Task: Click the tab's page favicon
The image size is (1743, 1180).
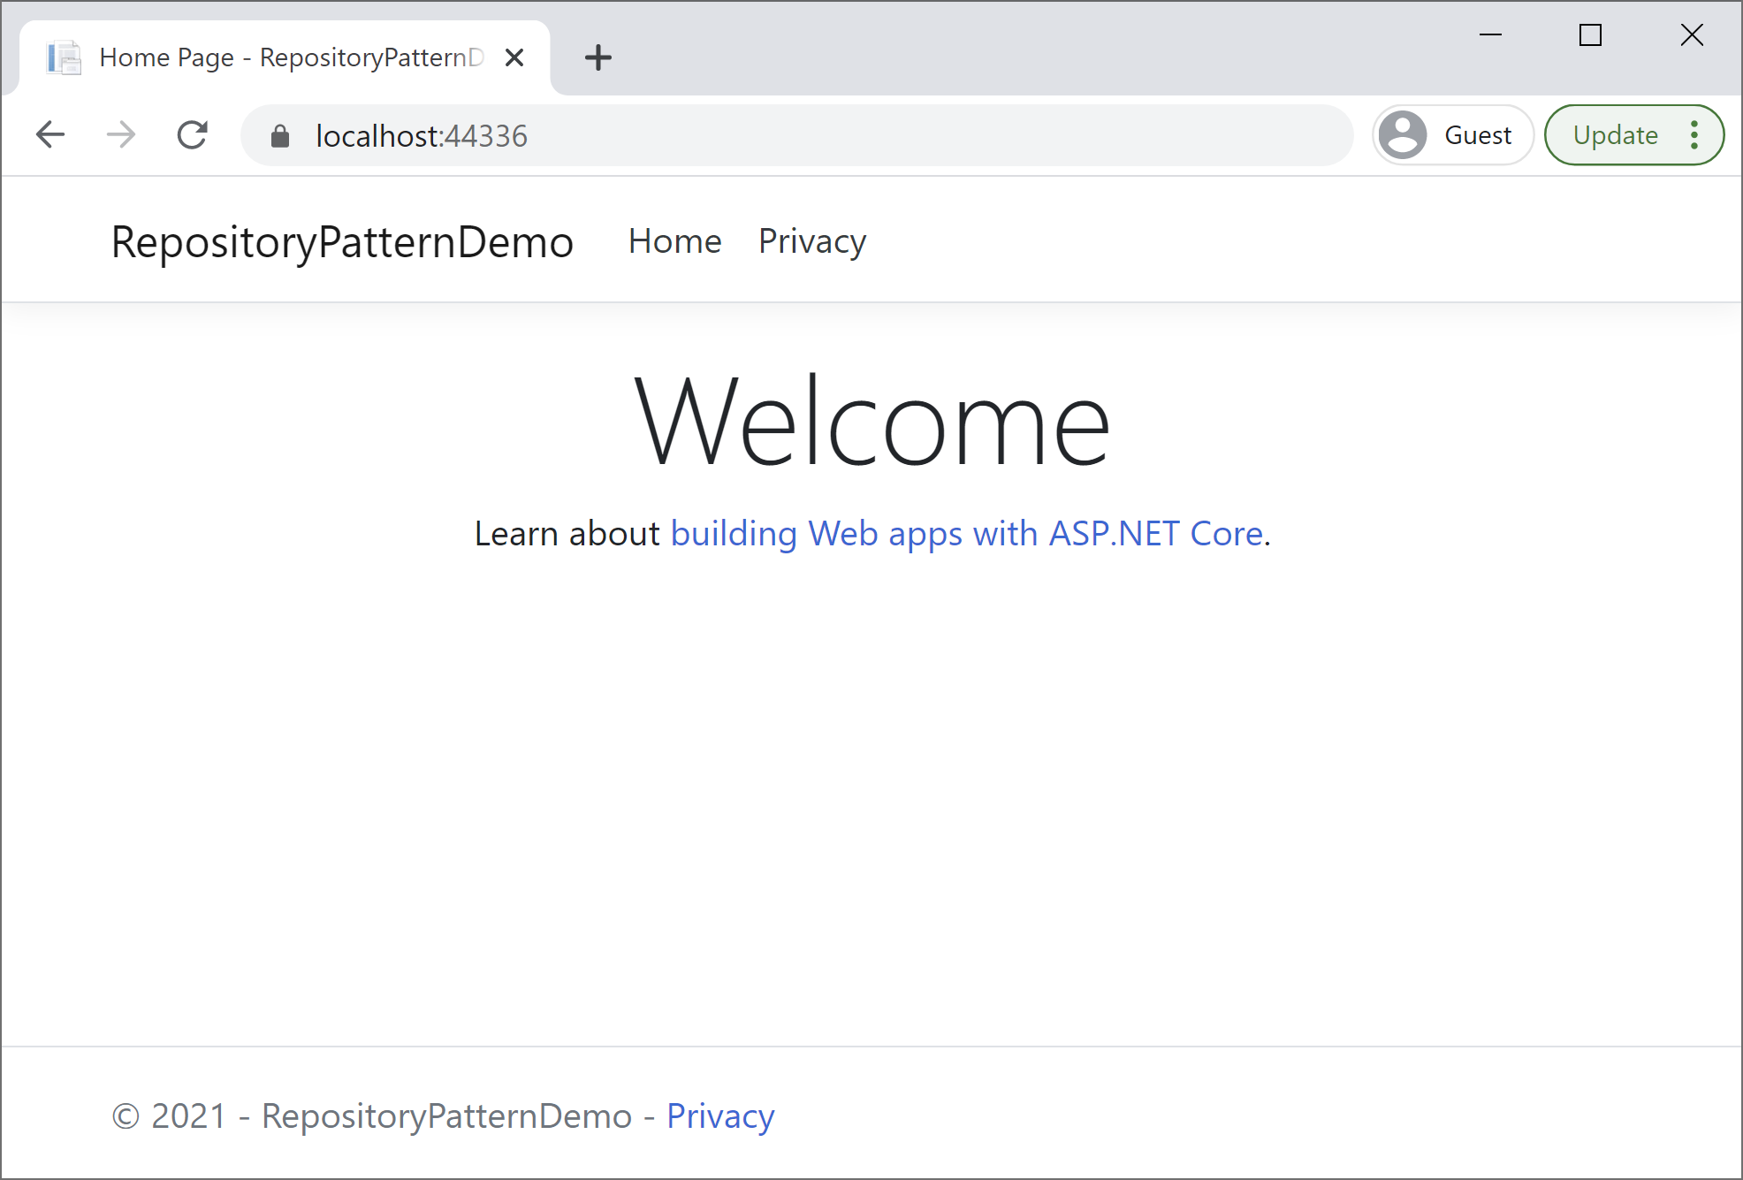Action: 65,58
